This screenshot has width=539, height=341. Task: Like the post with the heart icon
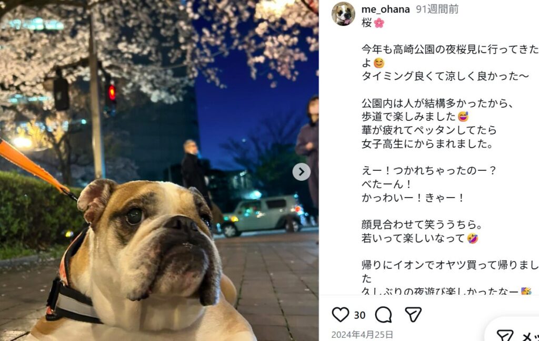pos(341,315)
